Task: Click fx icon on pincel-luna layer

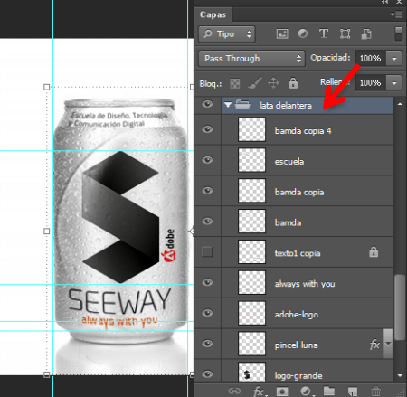Action: (x=374, y=344)
